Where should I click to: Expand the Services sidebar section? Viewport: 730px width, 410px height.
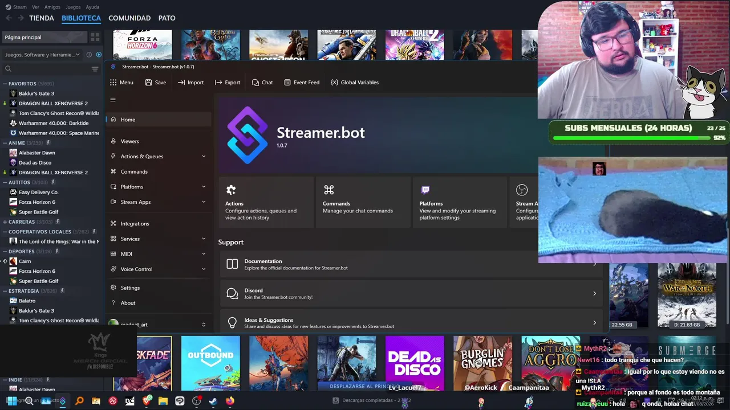coord(204,239)
